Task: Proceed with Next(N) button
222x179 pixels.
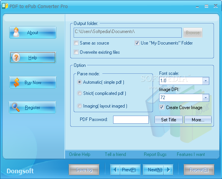Action: coord(158,170)
